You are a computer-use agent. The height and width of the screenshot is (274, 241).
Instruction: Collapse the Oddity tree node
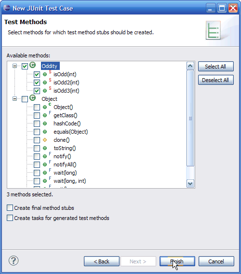point(14,66)
